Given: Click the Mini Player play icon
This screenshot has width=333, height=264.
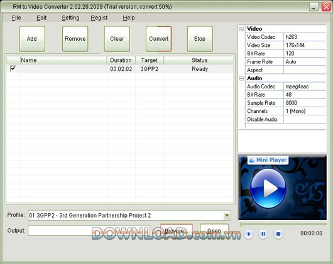Looking at the screenshot, I should click(x=252, y=160).
